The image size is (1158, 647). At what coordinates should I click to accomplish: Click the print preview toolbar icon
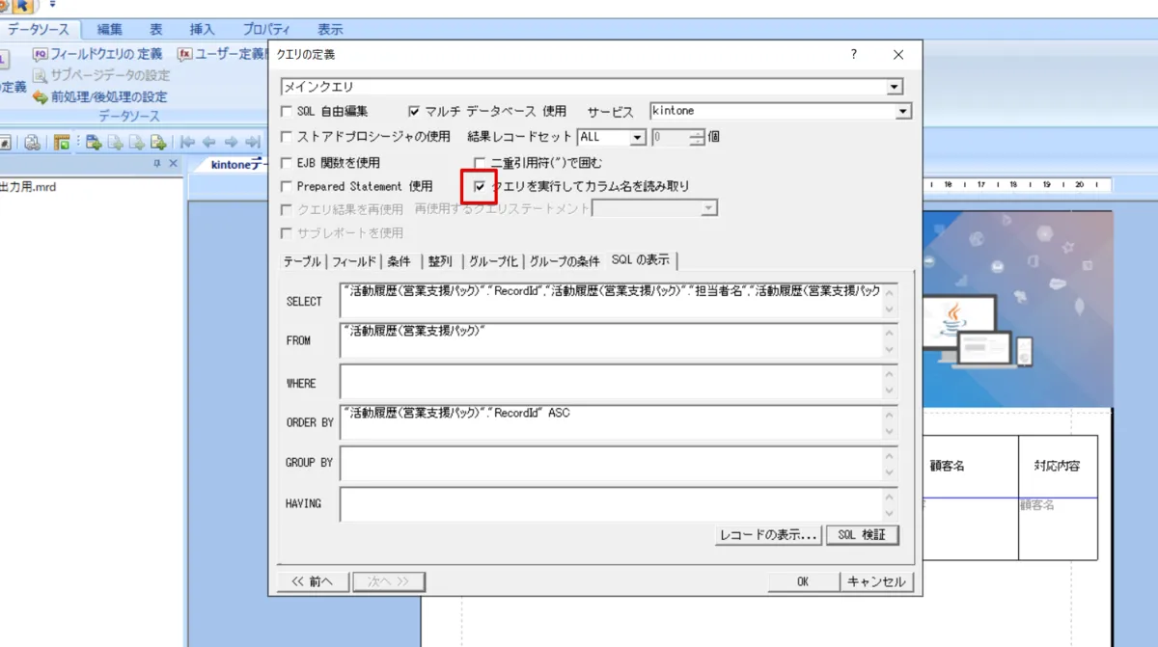click(x=32, y=143)
